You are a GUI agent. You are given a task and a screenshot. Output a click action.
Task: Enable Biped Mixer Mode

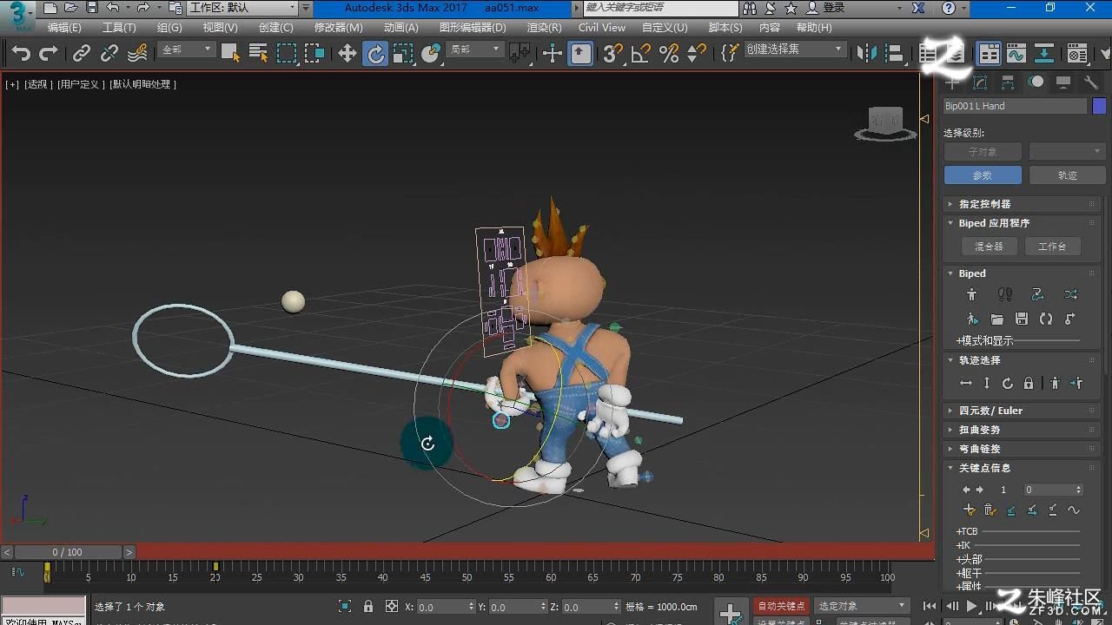(1070, 295)
